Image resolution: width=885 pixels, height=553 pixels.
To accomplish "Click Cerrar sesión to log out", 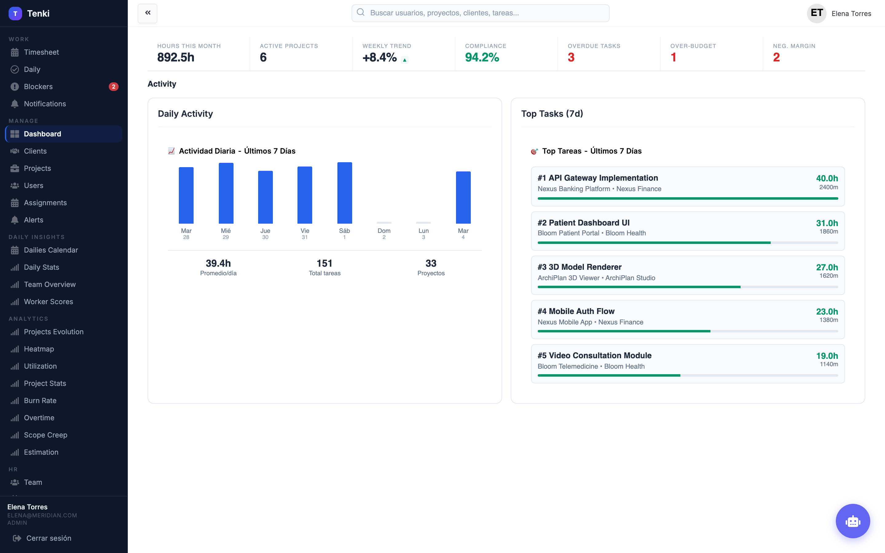I will point(49,538).
